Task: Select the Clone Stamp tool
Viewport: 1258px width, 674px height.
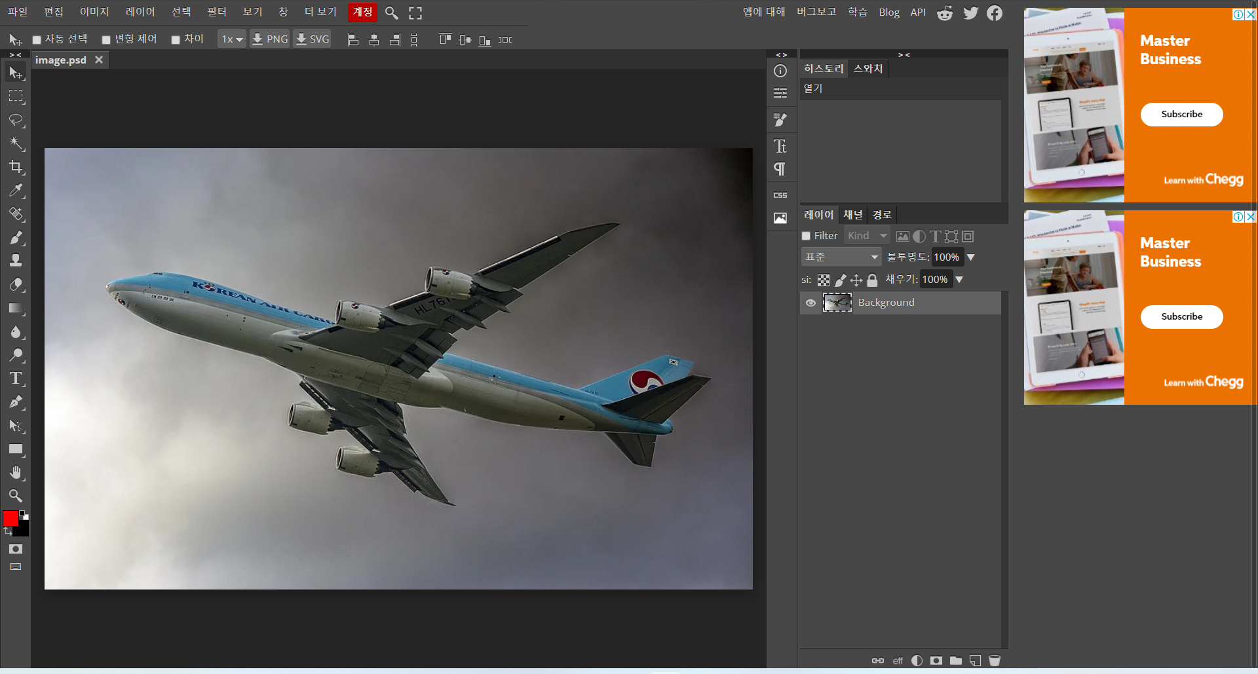Action: 16,261
